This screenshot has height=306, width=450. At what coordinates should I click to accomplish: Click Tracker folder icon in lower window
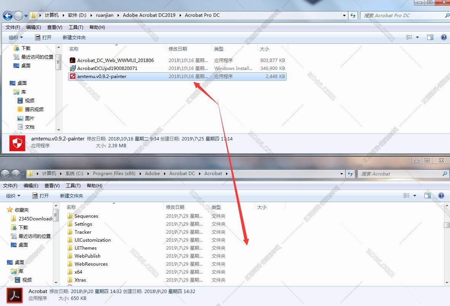70,232
